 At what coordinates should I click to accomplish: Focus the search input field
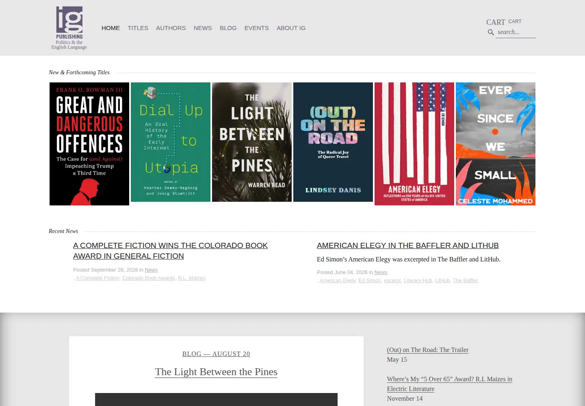(x=516, y=32)
